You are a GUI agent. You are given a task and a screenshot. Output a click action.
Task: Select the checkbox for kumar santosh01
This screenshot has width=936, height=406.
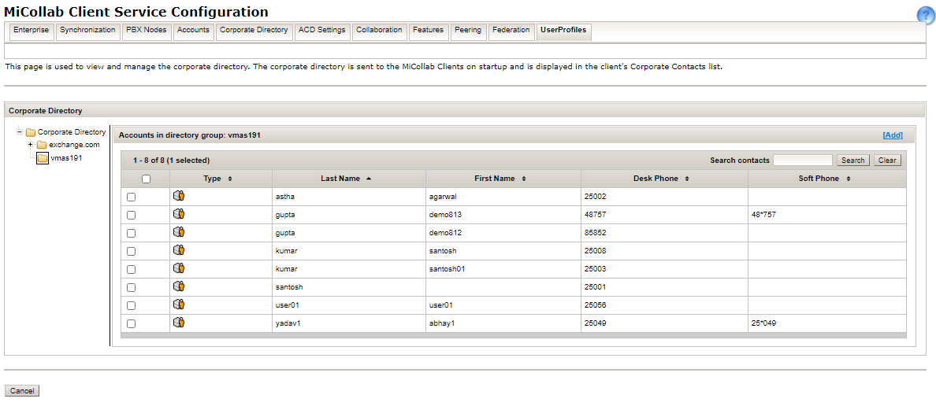pos(131,269)
